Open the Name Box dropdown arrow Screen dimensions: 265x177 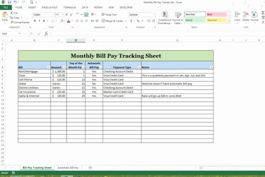point(20,33)
